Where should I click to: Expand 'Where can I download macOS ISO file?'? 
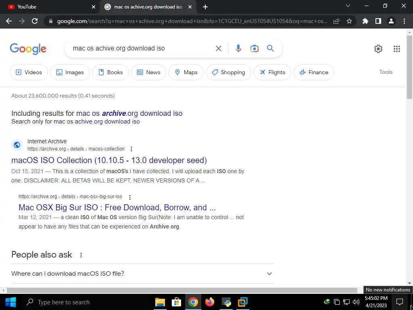[x=142, y=274]
